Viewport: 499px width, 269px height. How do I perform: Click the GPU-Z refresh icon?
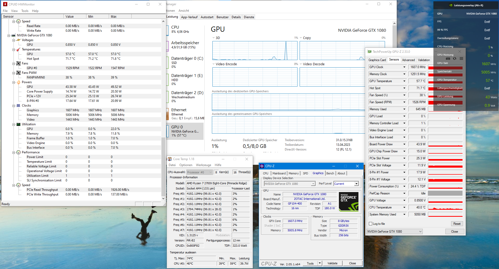pos(454,58)
